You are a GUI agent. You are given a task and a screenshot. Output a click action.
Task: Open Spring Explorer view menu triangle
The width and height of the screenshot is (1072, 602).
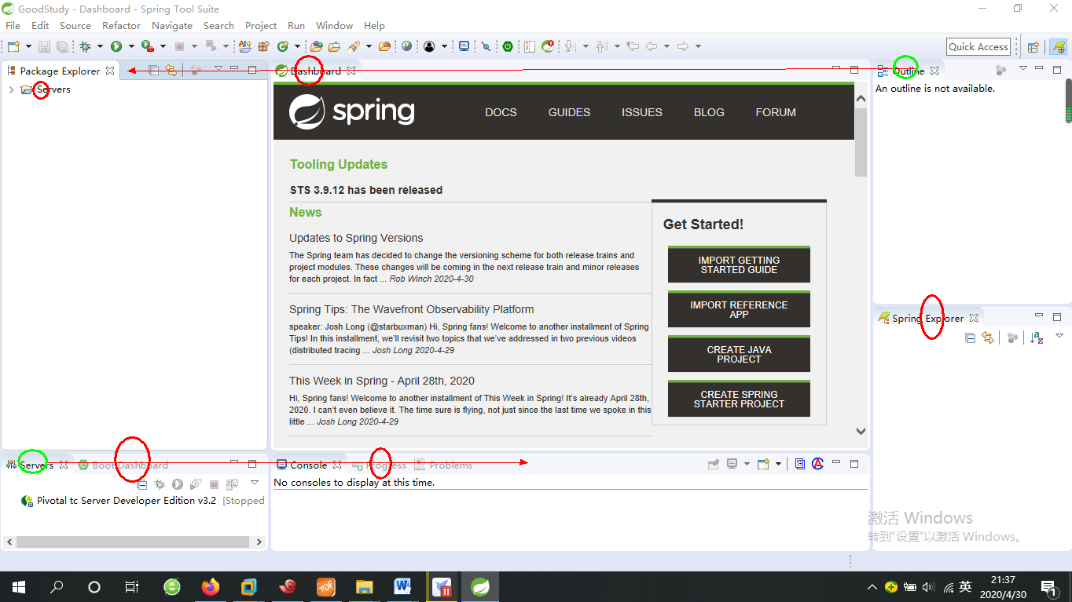1059,337
